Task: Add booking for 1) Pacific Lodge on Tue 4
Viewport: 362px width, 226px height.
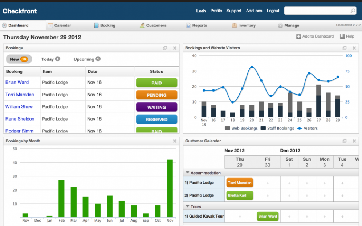Action: click(x=342, y=183)
